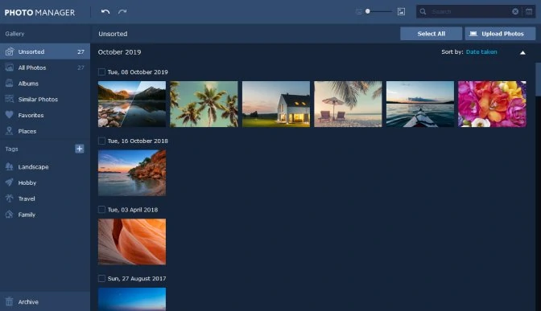This screenshot has height=311, width=541.
Task: Click the October 2019 heading
Action: [x=119, y=52]
